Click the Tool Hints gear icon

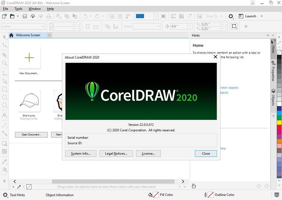5,195
